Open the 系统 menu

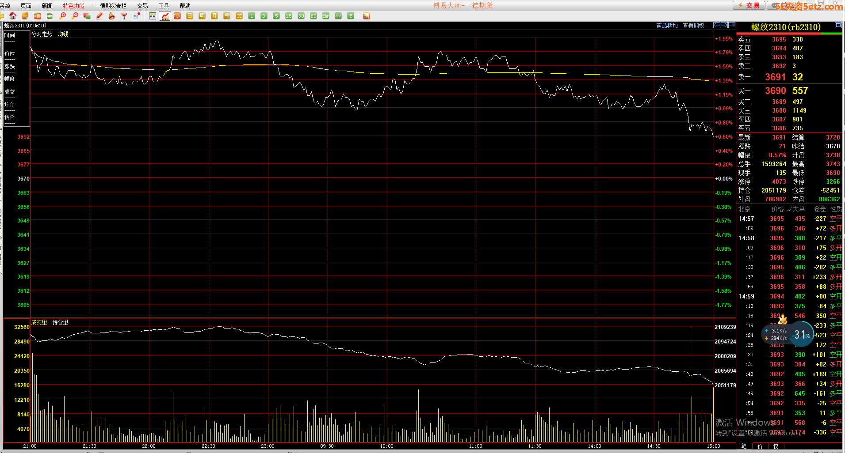click(5, 6)
